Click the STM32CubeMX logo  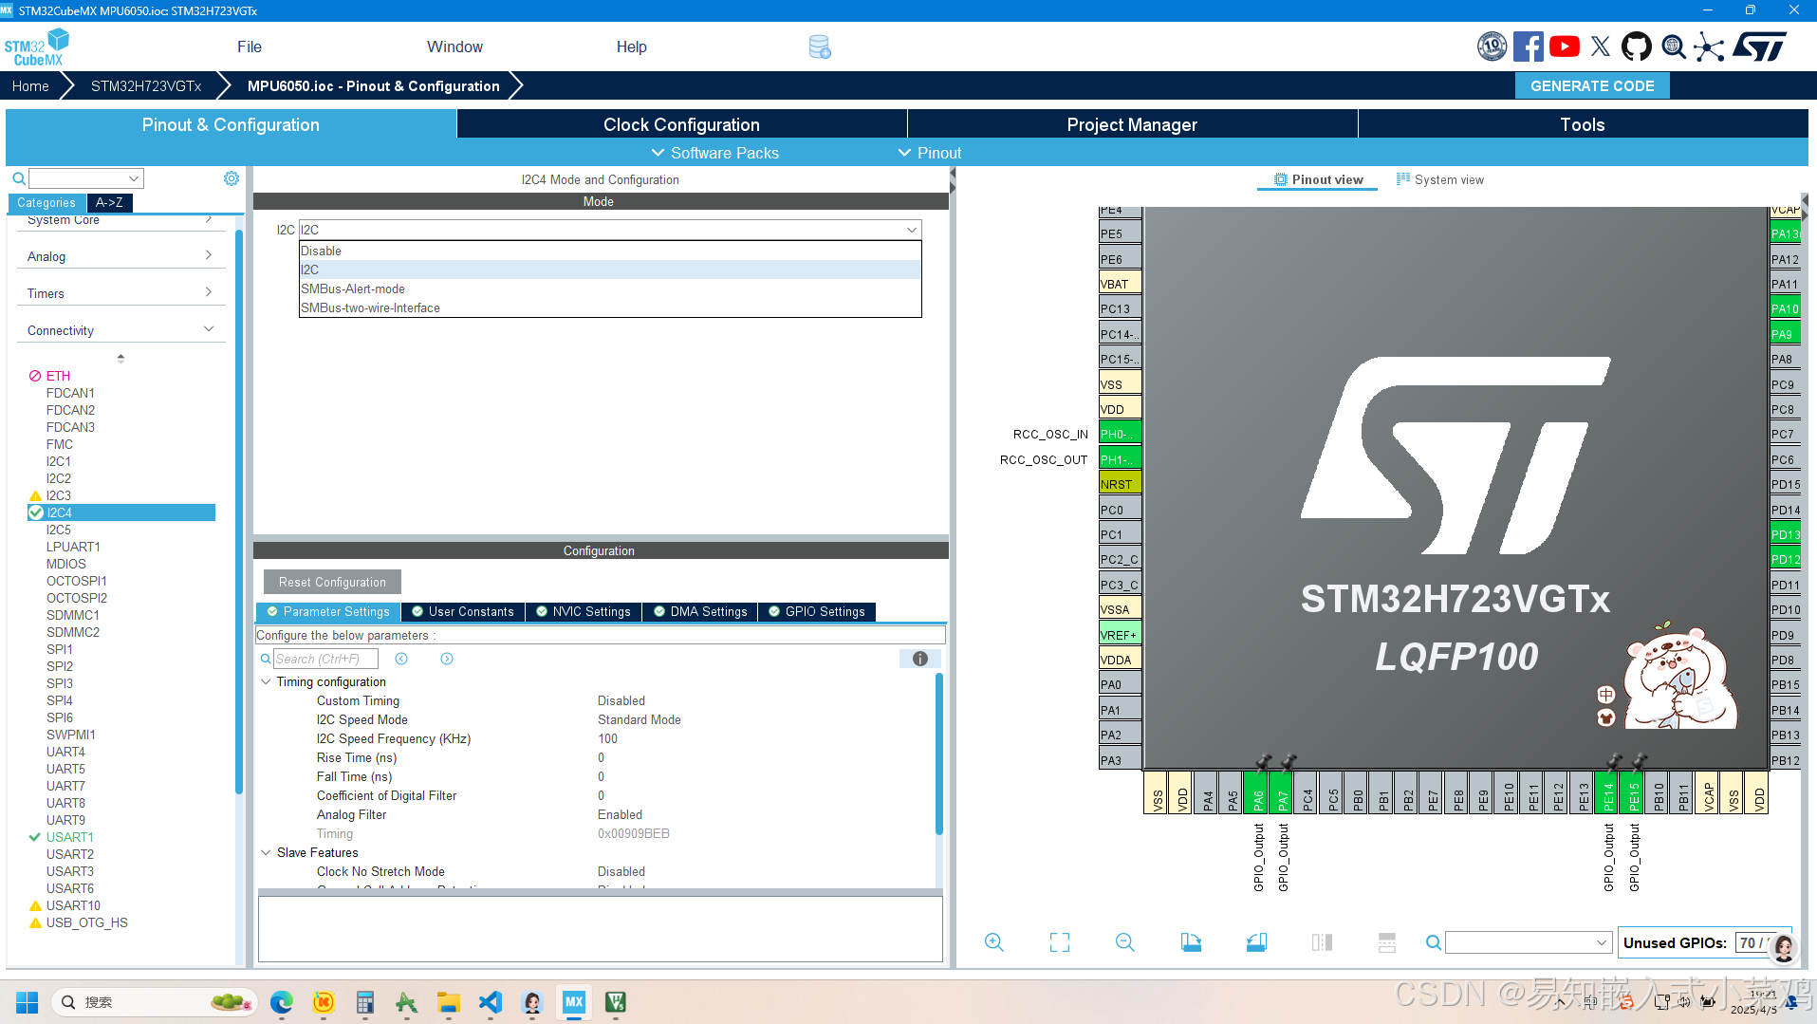pyautogui.click(x=36, y=47)
